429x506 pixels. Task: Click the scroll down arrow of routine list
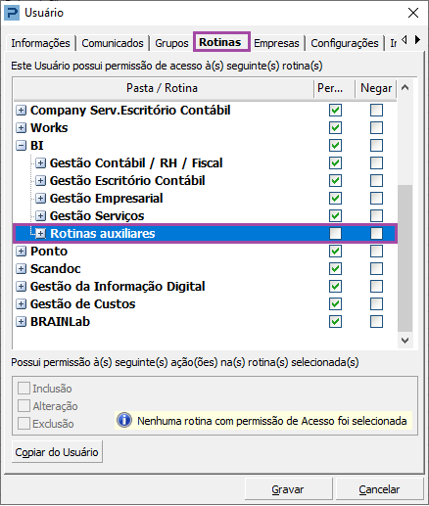[x=405, y=341]
